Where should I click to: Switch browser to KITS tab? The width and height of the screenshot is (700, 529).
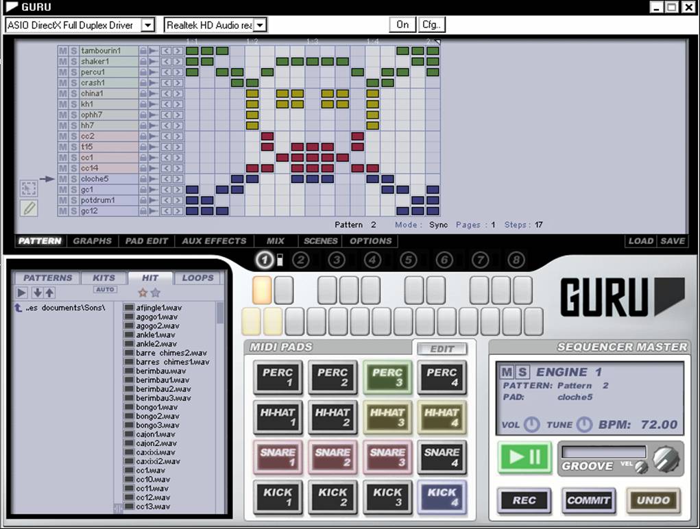pos(104,278)
